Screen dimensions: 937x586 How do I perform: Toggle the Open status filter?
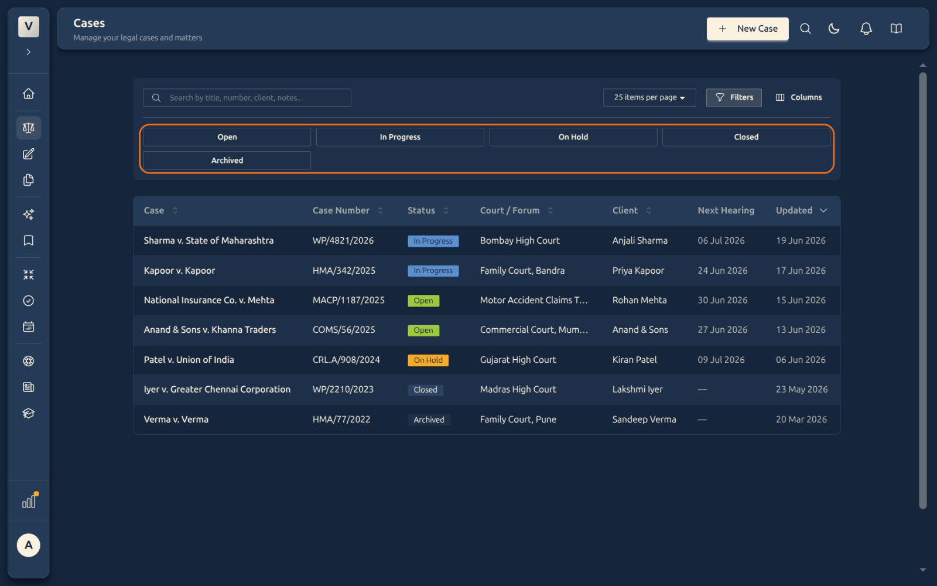[227, 137]
